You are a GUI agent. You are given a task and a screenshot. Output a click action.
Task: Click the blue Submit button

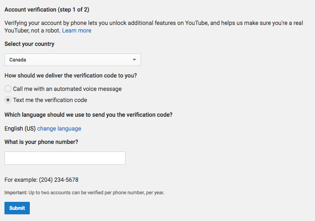point(17,208)
